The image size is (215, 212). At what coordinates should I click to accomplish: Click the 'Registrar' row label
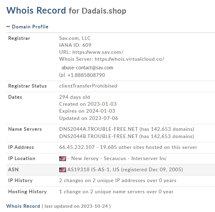pos(19,38)
